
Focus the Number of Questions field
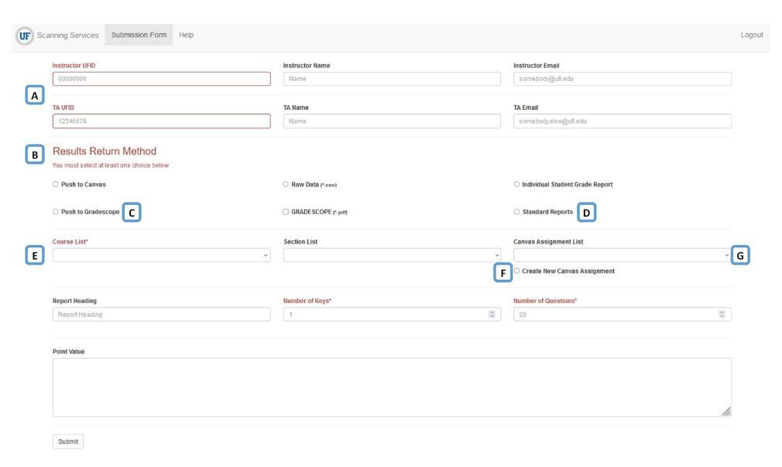623,314
